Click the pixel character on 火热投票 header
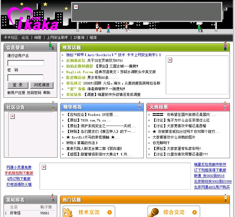 click(x=225, y=106)
